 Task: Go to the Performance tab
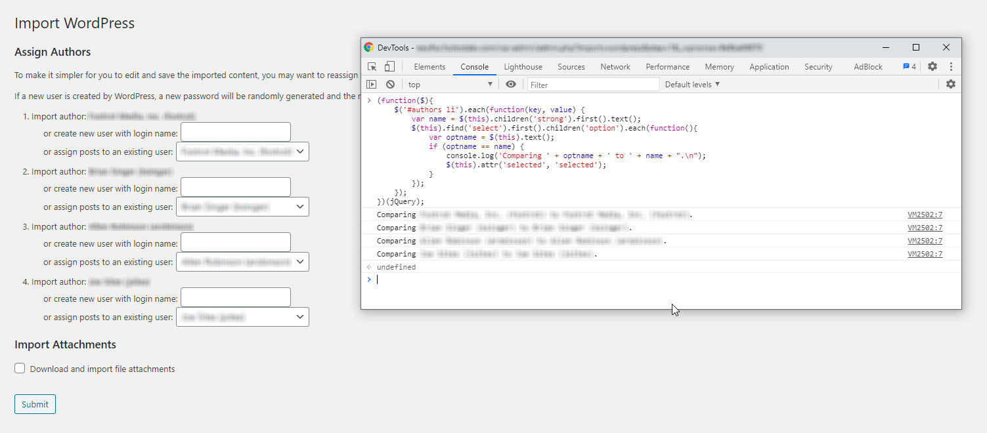(668, 66)
